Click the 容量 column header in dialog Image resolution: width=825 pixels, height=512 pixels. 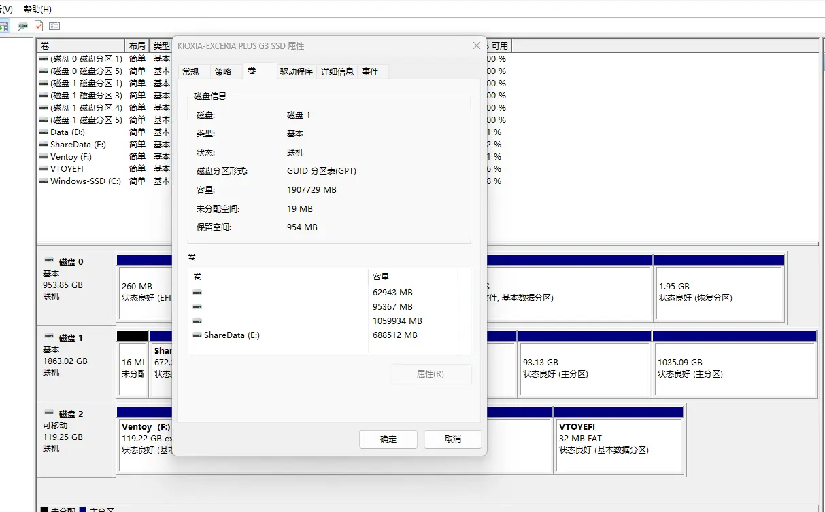pos(414,277)
